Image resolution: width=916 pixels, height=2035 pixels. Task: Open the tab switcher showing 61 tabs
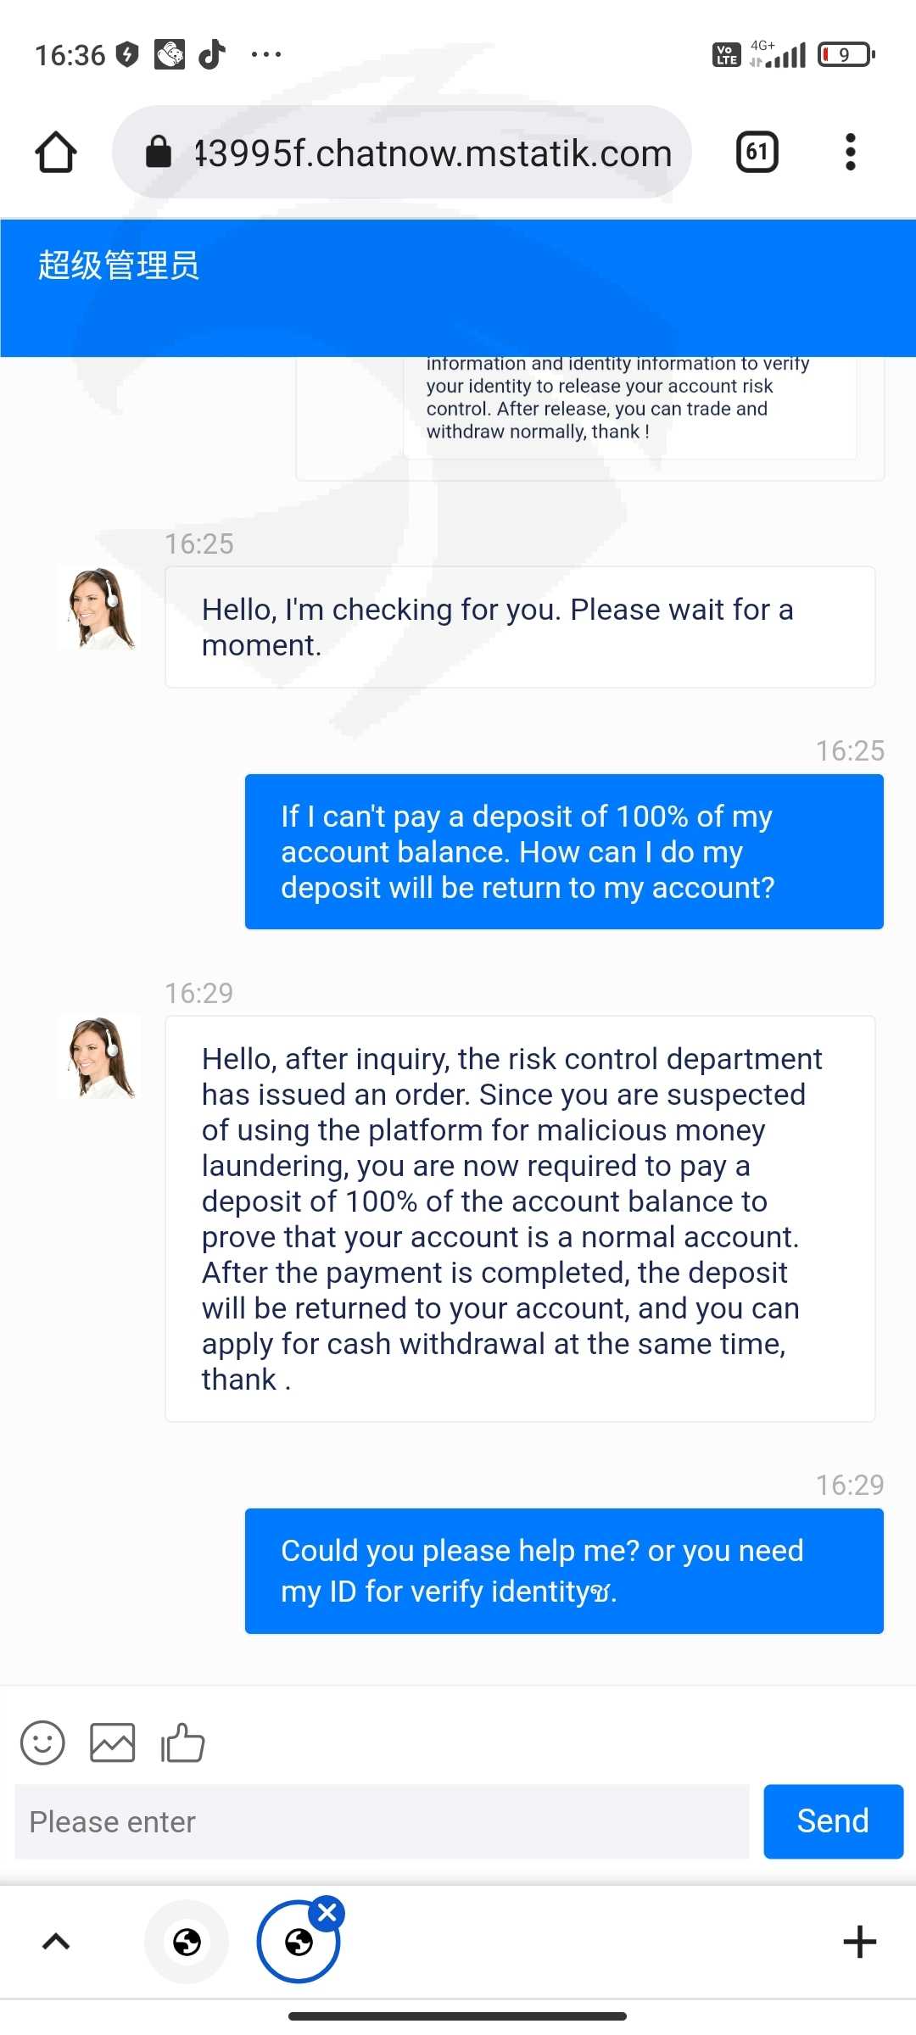(x=757, y=153)
